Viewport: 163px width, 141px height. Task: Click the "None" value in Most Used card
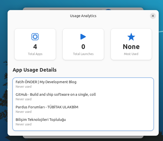(x=131, y=47)
